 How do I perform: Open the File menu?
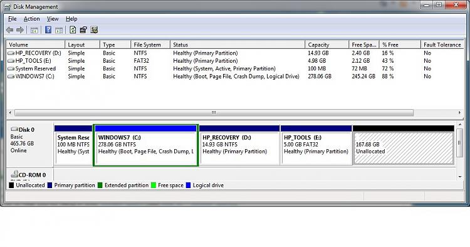coord(13,19)
